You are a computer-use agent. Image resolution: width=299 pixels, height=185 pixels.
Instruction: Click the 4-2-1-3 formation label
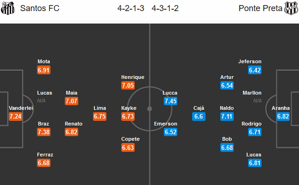pos(131,8)
